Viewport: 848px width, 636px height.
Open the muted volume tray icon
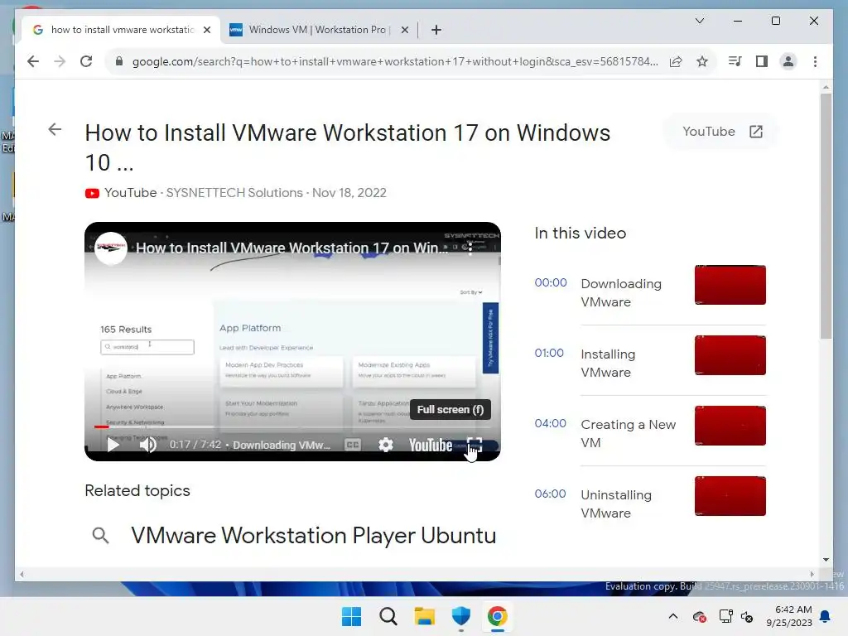(747, 616)
